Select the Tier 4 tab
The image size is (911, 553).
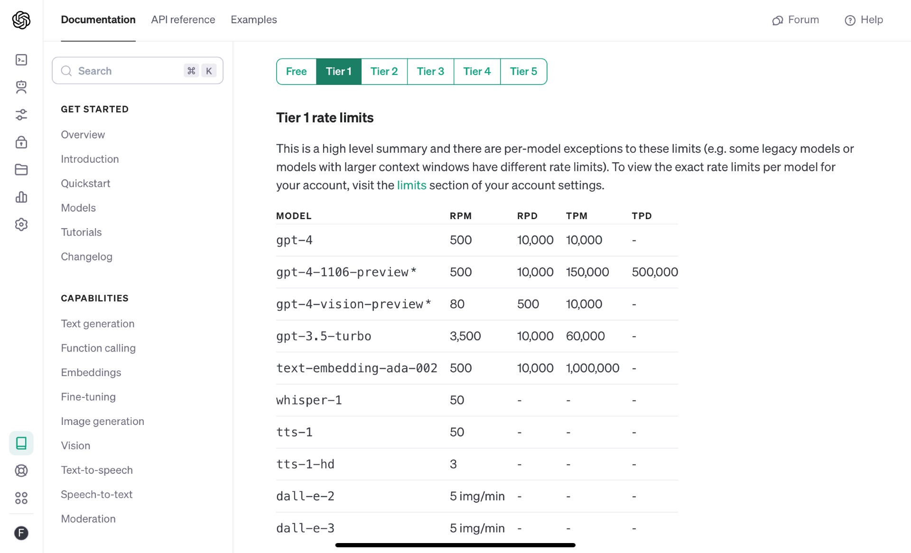(x=477, y=71)
